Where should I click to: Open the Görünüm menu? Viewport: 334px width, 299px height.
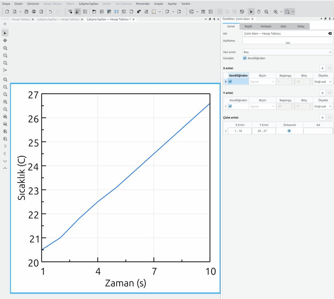click(33, 4)
